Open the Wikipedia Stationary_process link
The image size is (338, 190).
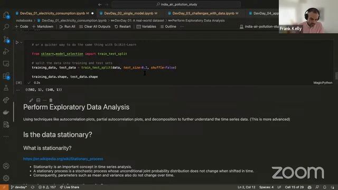point(63,159)
